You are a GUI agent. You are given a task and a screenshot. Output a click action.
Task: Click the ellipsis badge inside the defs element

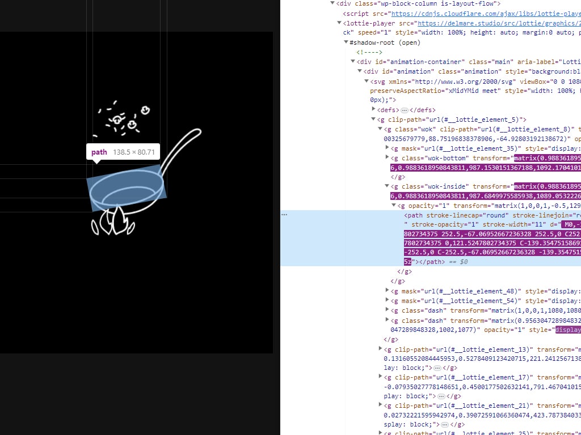(x=404, y=110)
